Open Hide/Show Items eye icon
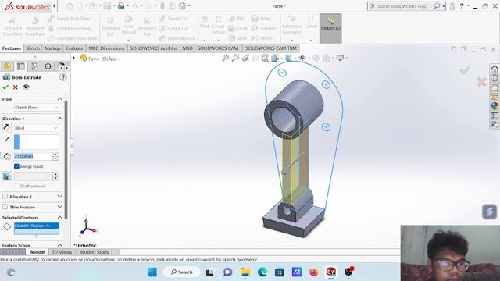 pyautogui.click(x=302, y=58)
